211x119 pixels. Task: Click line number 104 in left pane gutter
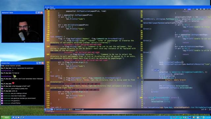pos(48,47)
